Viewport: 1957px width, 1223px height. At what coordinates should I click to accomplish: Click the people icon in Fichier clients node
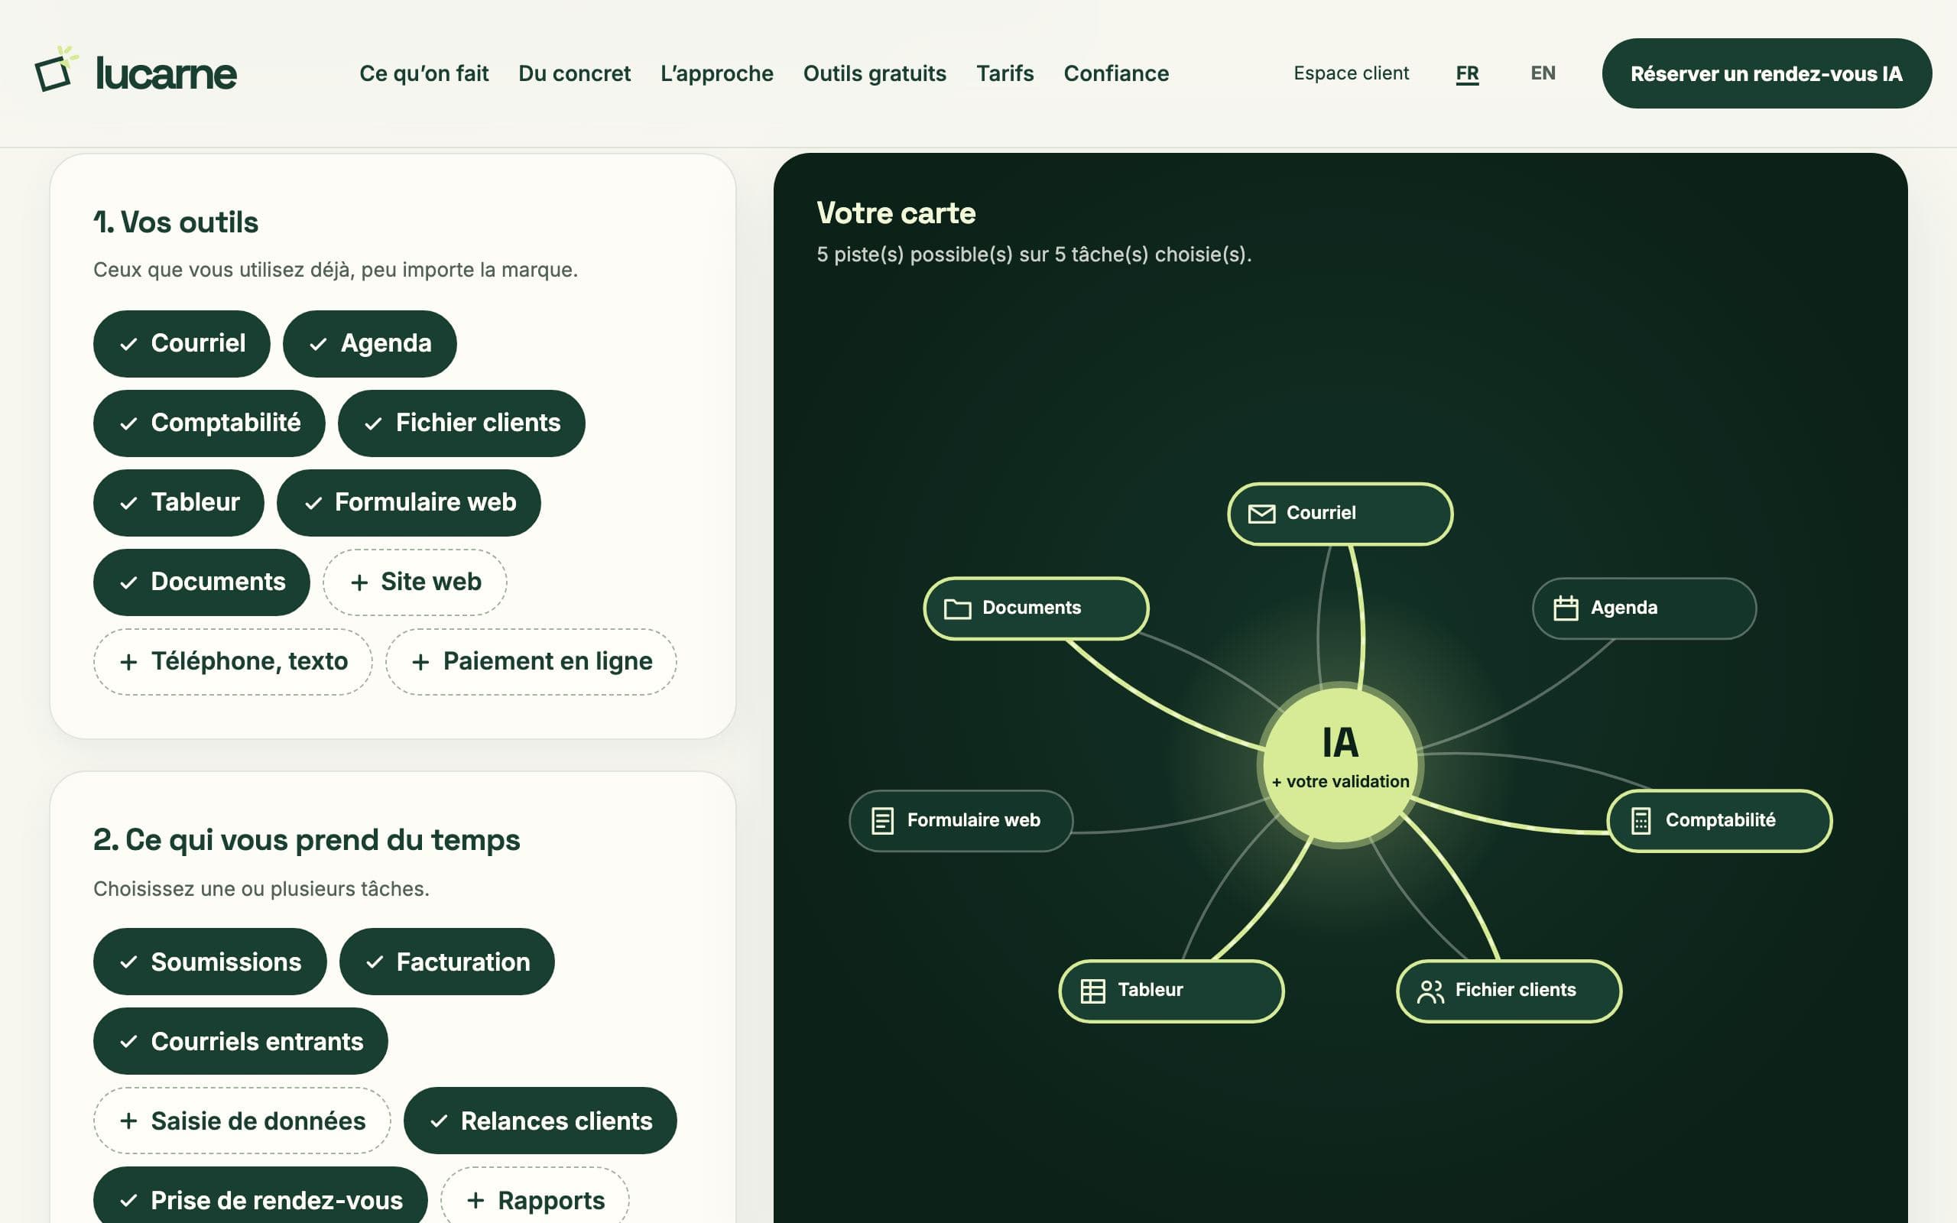[1430, 991]
